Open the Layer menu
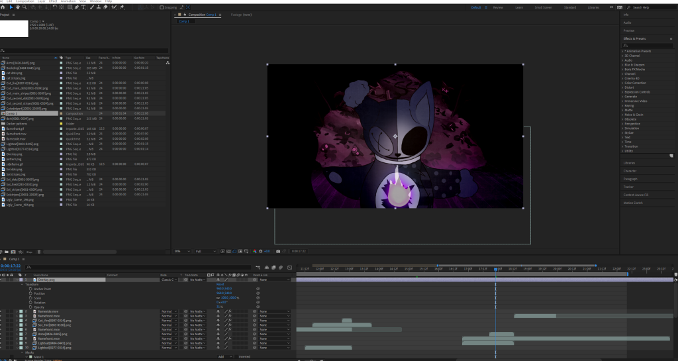This screenshot has width=678, height=361. [42, 1]
